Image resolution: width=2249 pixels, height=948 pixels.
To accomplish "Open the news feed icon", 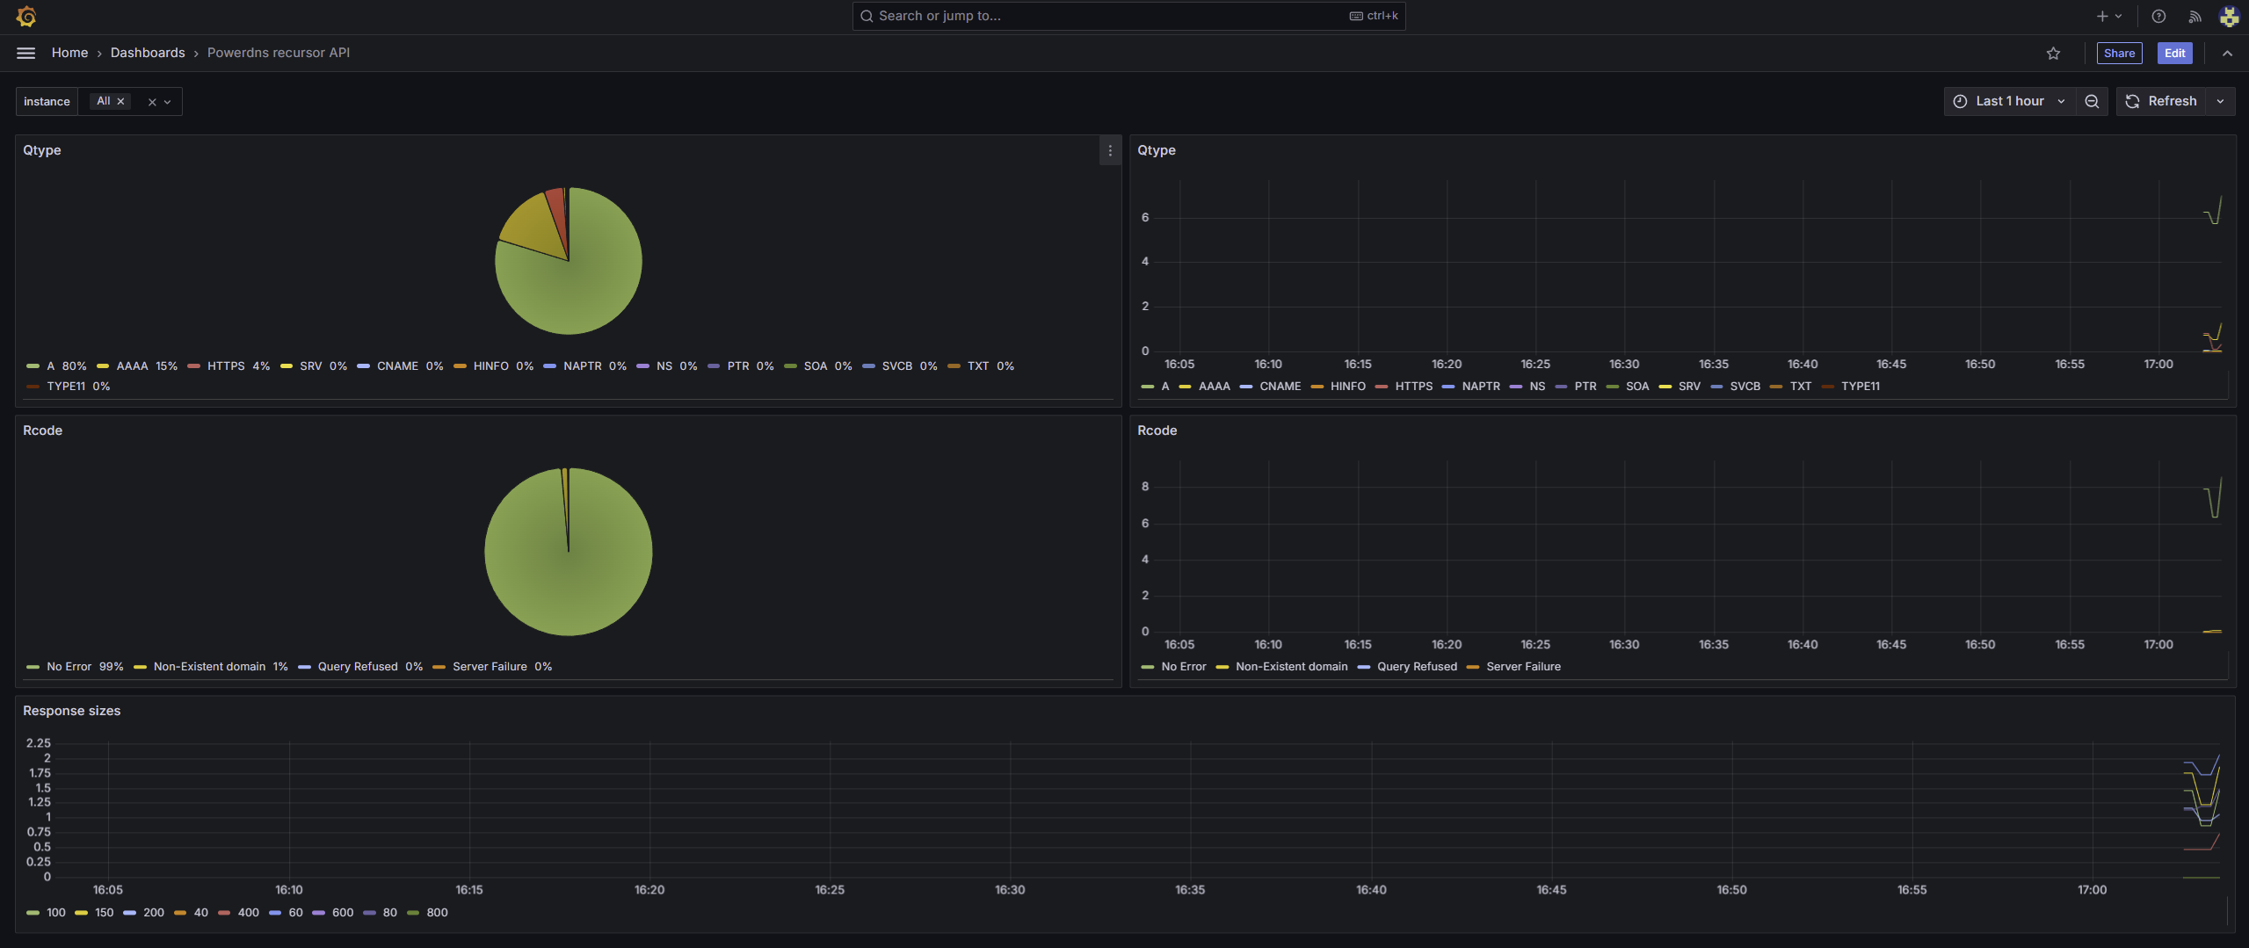I will click(x=2195, y=17).
